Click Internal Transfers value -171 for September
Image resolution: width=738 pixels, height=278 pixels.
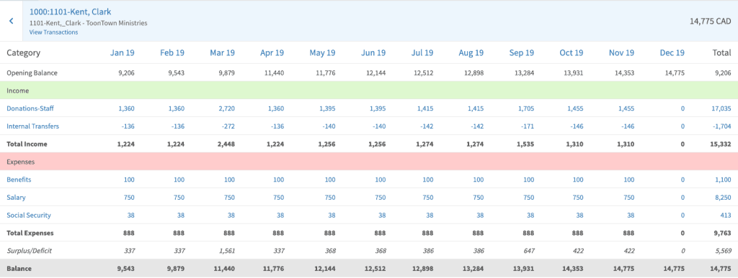pyautogui.click(x=528, y=126)
